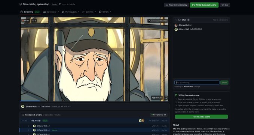Open the Screenplay tab
The image size is (254, 135).
click(x=51, y=12)
